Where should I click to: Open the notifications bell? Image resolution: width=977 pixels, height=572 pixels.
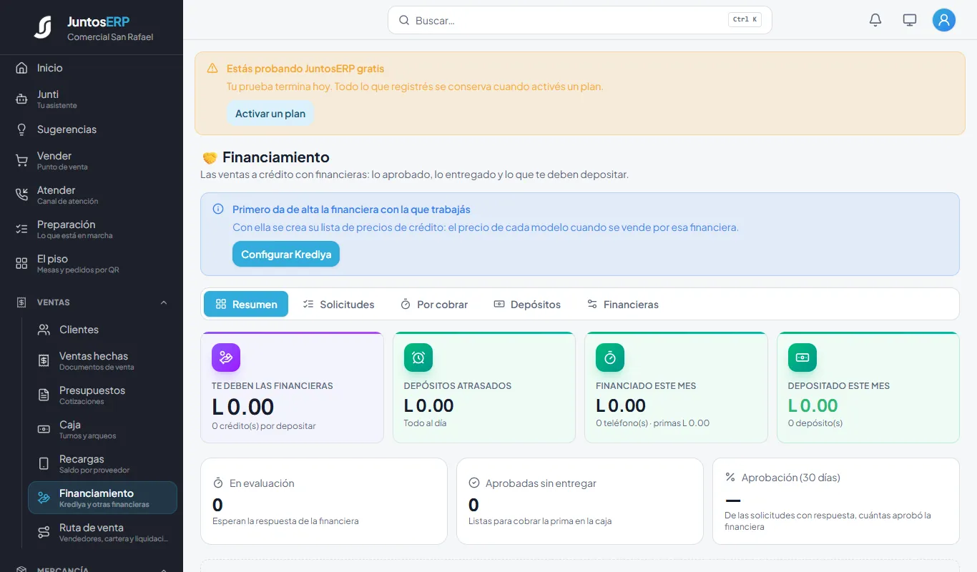875,20
